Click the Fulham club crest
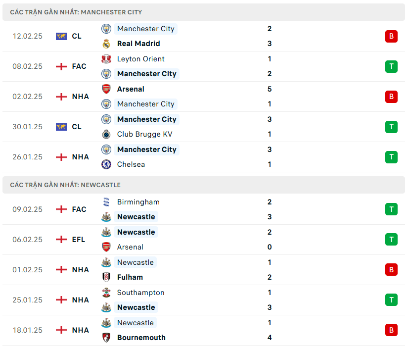408x349 pixels. pos(106,277)
